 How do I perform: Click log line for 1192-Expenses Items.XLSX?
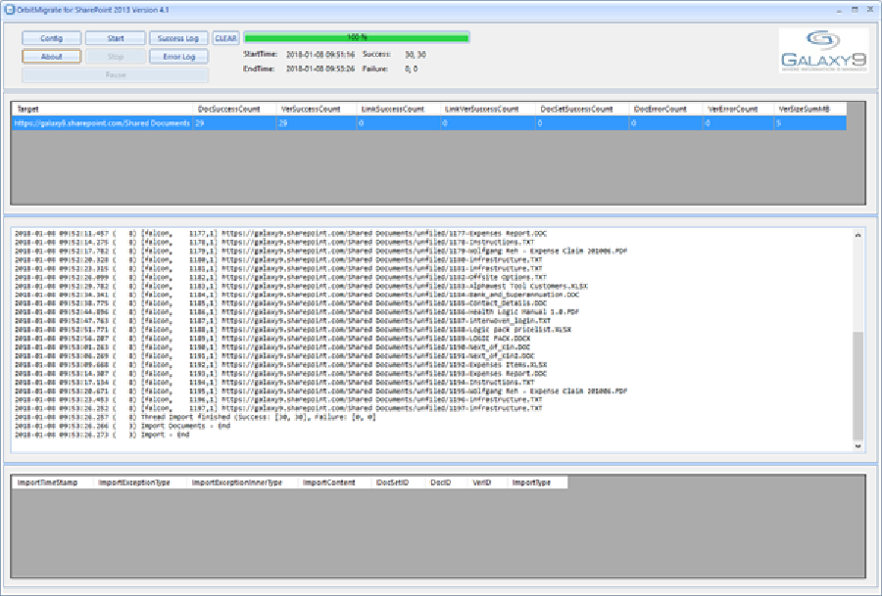click(x=281, y=365)
